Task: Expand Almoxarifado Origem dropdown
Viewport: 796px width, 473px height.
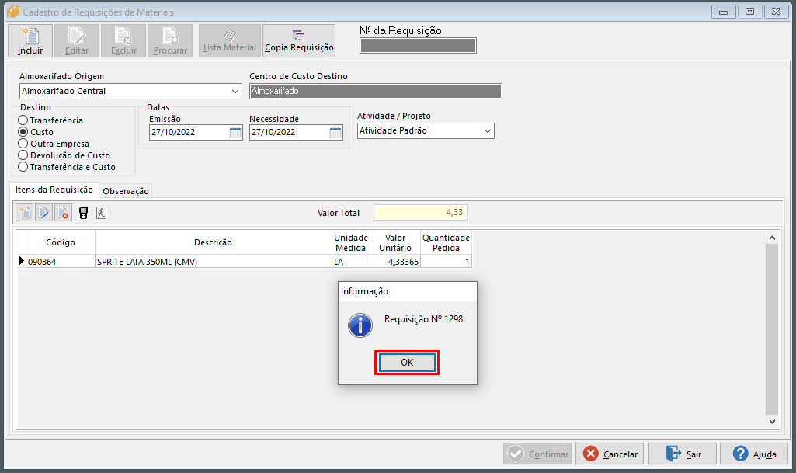Action: (235, 92)
